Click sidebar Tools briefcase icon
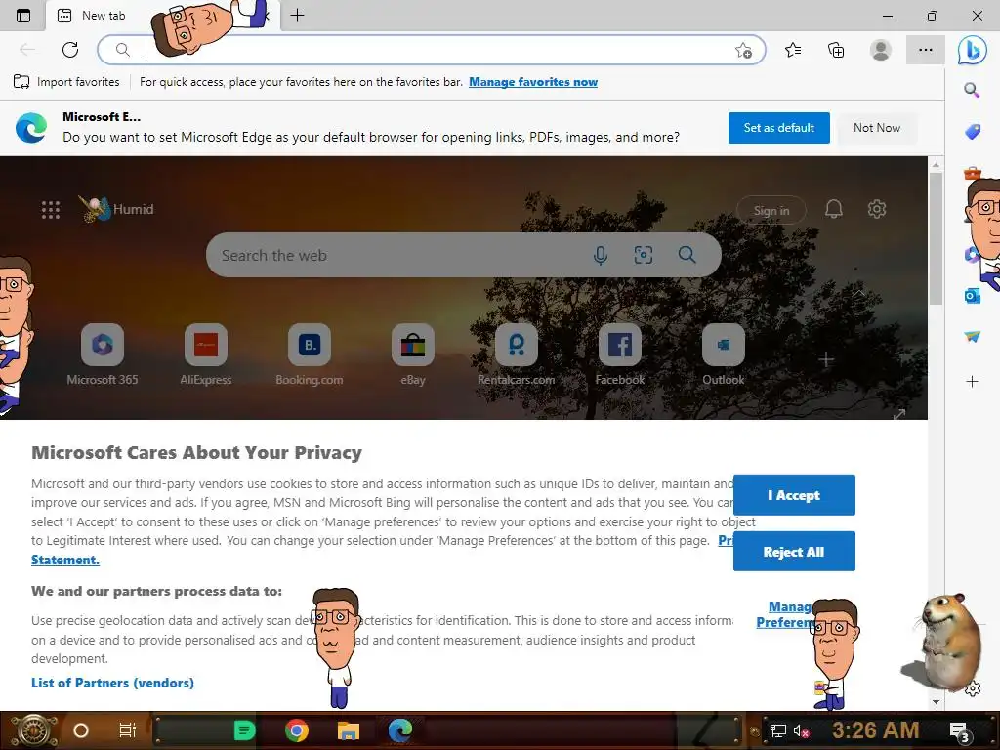Screen dimensions: 1000x750 [972, 173]
